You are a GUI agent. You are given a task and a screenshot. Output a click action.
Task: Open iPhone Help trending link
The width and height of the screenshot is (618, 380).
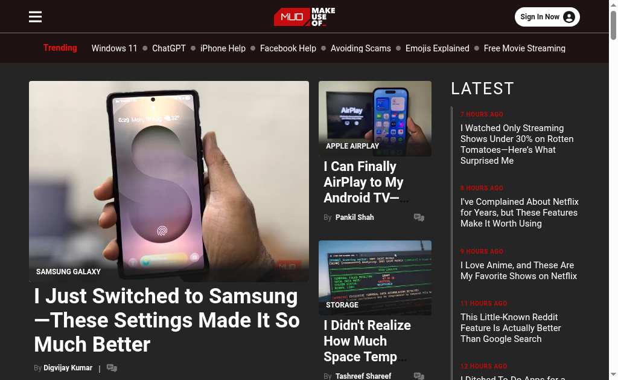point(223,48)
